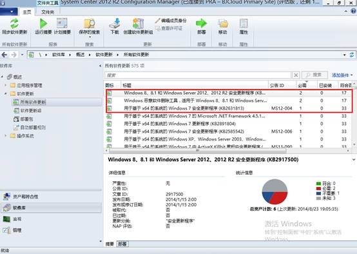Select the KB2585542 update row

pyautogui.click(x=229, y=132)
